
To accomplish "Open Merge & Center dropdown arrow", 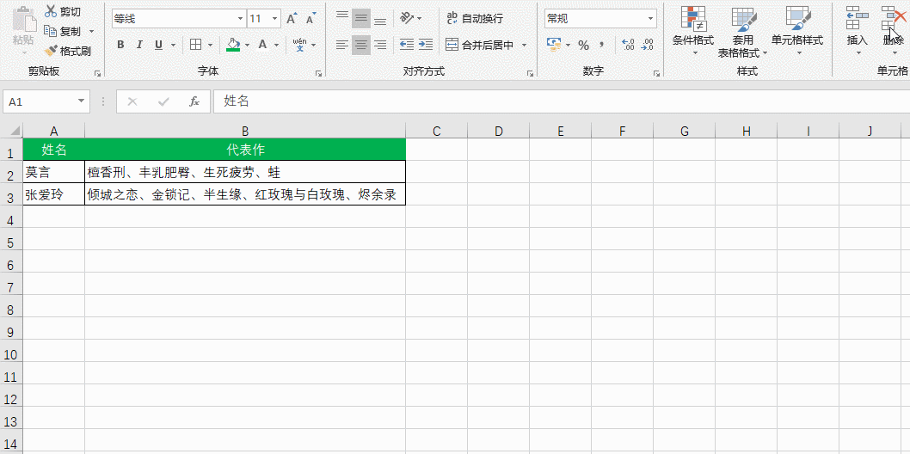I will [x=524, y=45].
